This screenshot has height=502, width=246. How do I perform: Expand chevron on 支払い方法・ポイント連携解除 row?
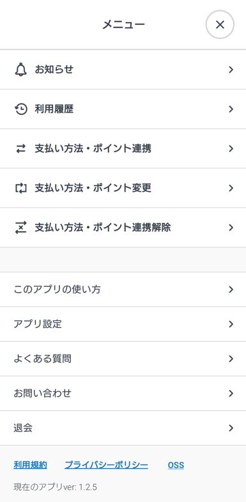[x=231, y=228]
